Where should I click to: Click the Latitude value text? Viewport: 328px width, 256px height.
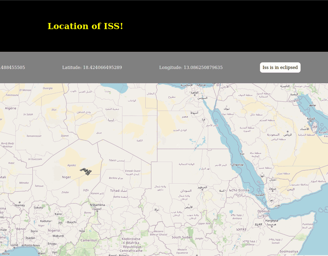point(92,68)
